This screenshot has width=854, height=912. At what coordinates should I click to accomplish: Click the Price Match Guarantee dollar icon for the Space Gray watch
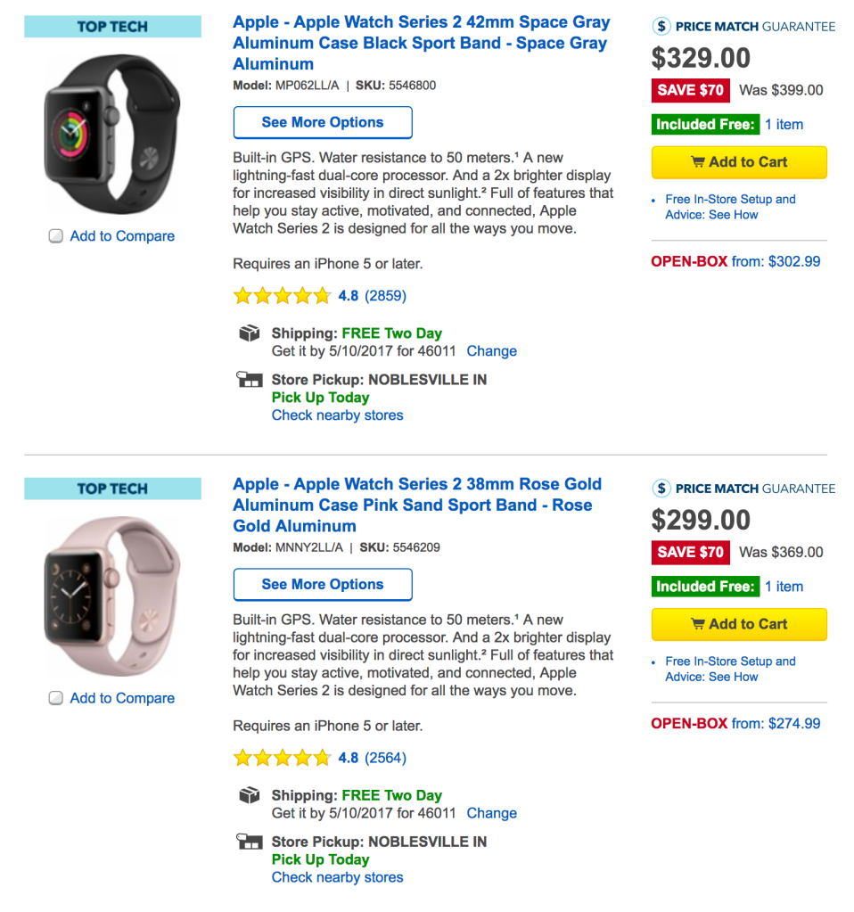[661, 26]
